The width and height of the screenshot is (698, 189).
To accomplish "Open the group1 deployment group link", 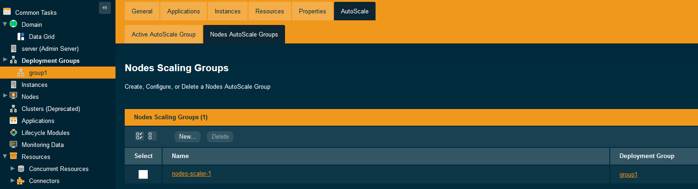I will point(628,174).
